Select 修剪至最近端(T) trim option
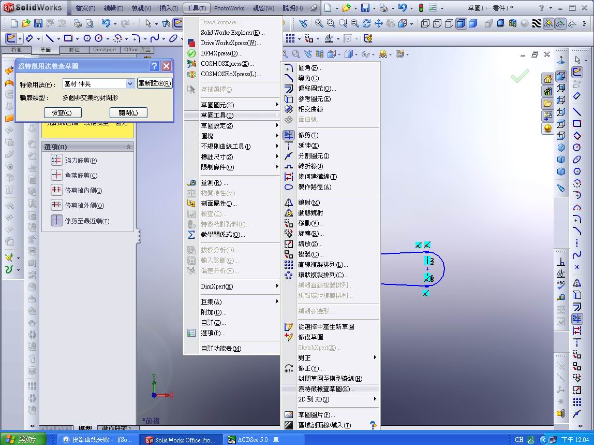This screenshot has height=445, width=594. point(80,220)
